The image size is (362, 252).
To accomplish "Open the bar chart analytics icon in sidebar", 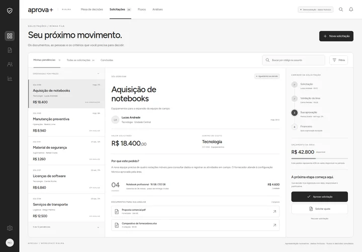I will coord(10,79).
